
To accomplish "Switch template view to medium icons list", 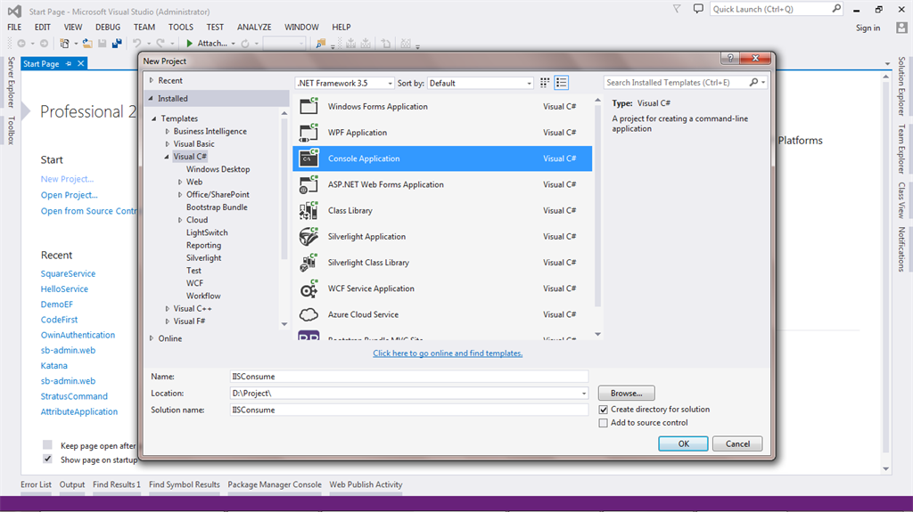I will coord(562,83).
